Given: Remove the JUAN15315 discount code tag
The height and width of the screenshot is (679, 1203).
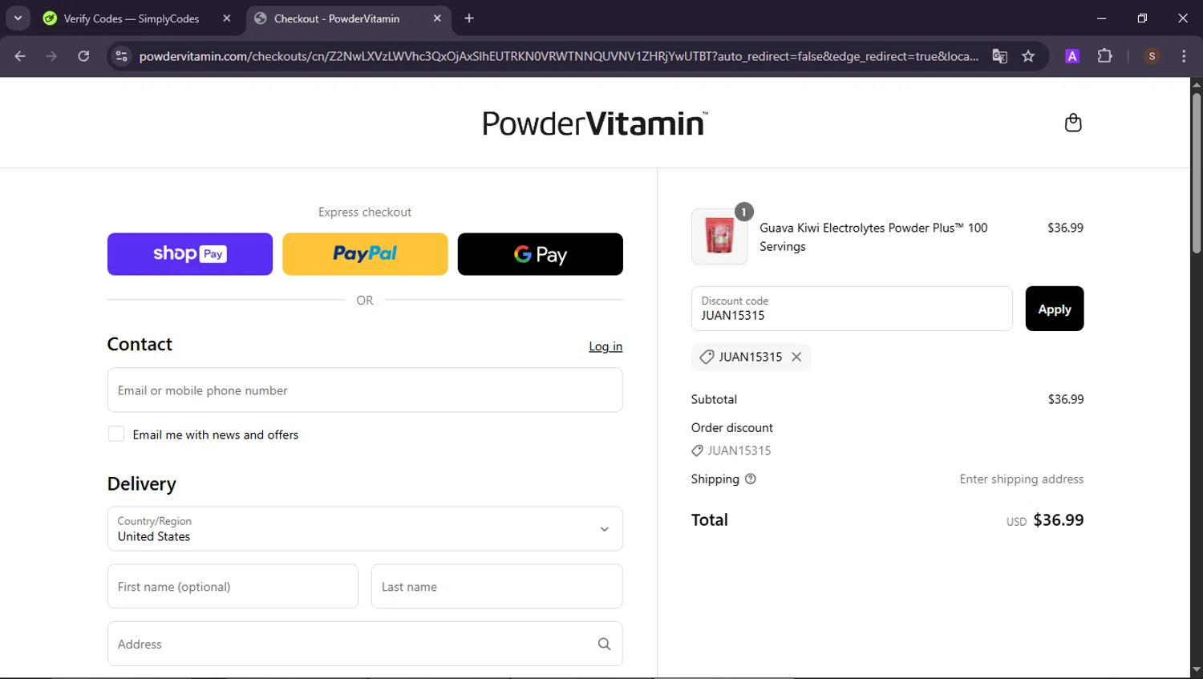Looking at the screenshot, I should (796, 357).
